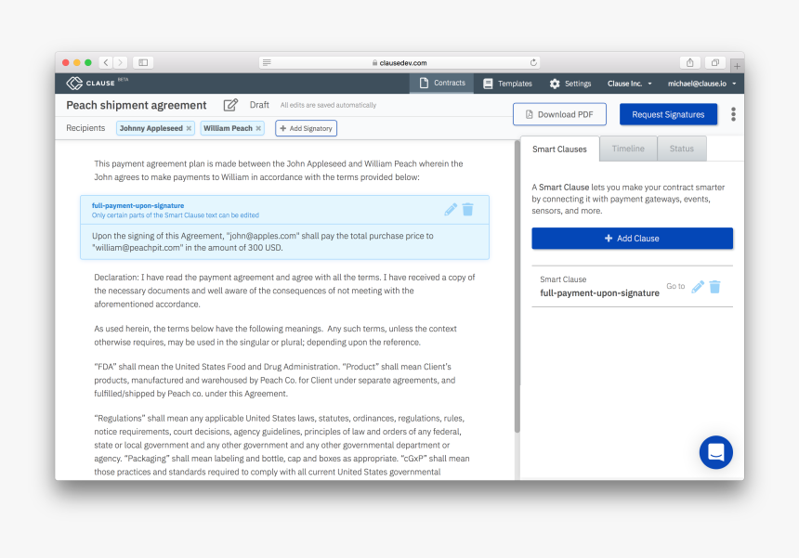Go forward with the browser forward arrow
This screenshot has height=558, width=799.
[120, 62]
